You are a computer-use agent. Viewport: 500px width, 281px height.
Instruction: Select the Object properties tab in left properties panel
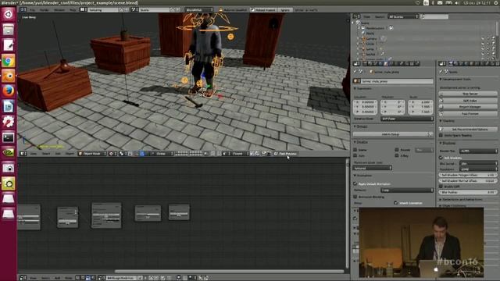pos(385,64)
